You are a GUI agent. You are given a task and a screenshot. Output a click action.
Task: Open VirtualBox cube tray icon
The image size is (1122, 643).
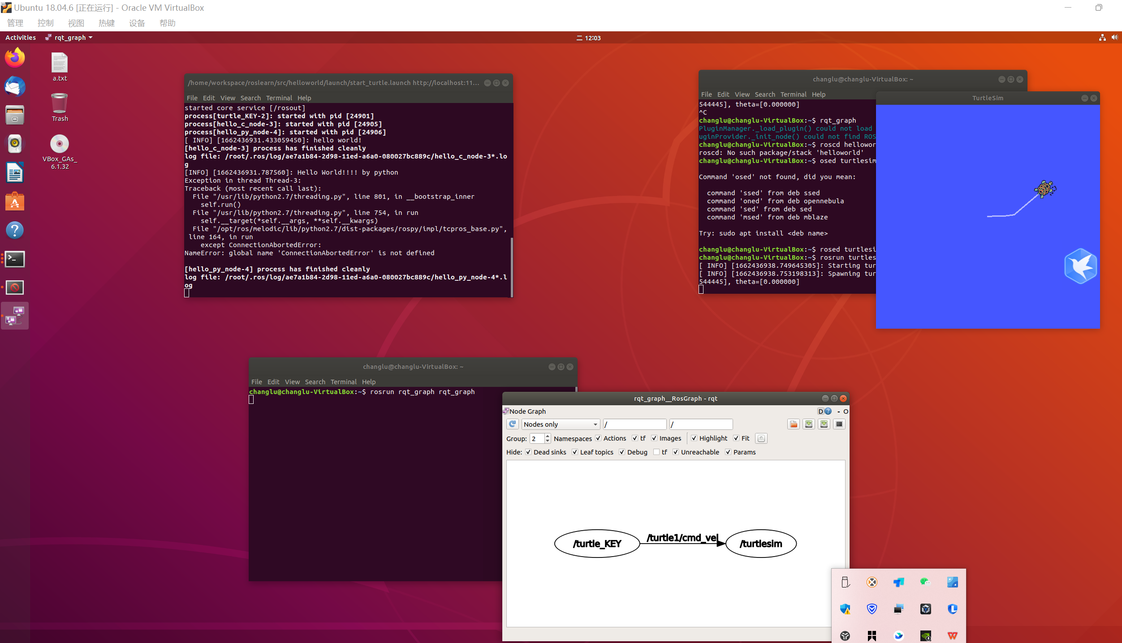tap(925, 609)
